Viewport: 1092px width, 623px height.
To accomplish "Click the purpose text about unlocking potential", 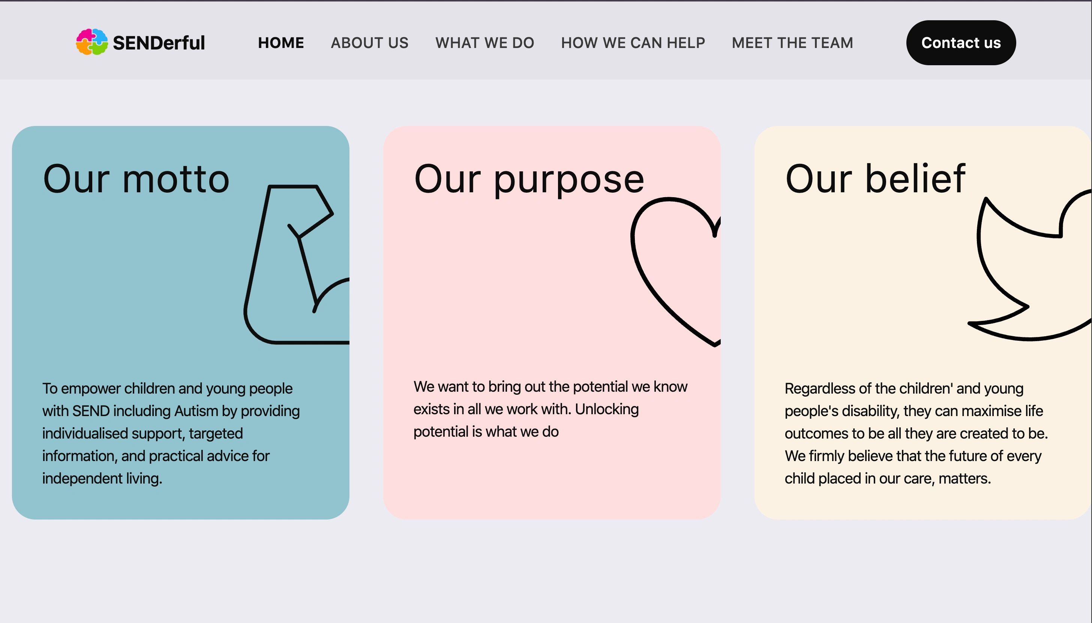I will (x=550, y=409).
